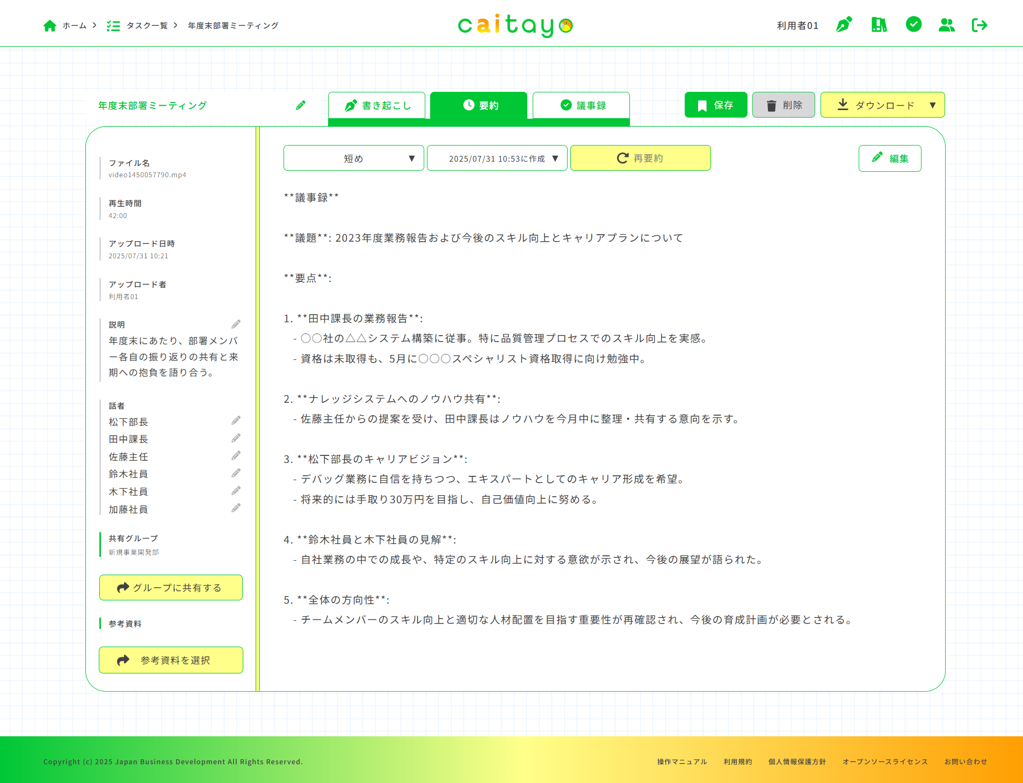Rename speaker 加藤社員 via pencil icon
The height and width of the screenshot is (783, 1023).
[236, 508]
